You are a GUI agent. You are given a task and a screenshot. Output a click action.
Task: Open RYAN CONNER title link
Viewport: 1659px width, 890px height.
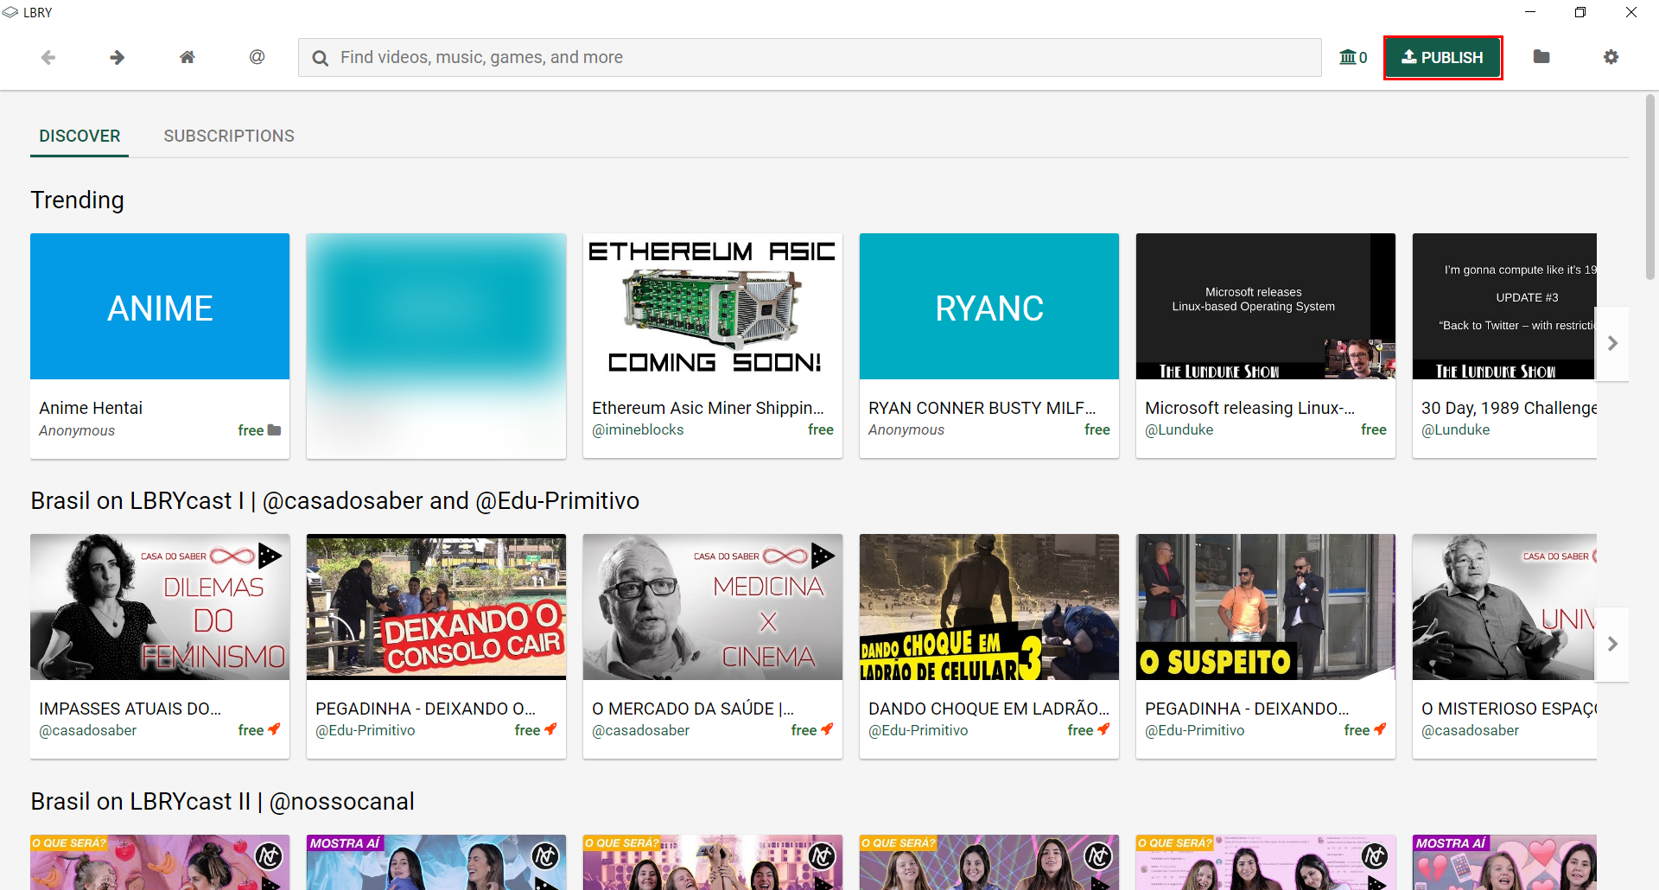tap(982, 408)
